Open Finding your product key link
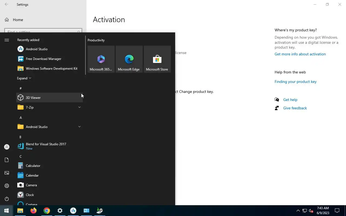The width and height of the screenshot is (346, 216). (x=295, y=82)
